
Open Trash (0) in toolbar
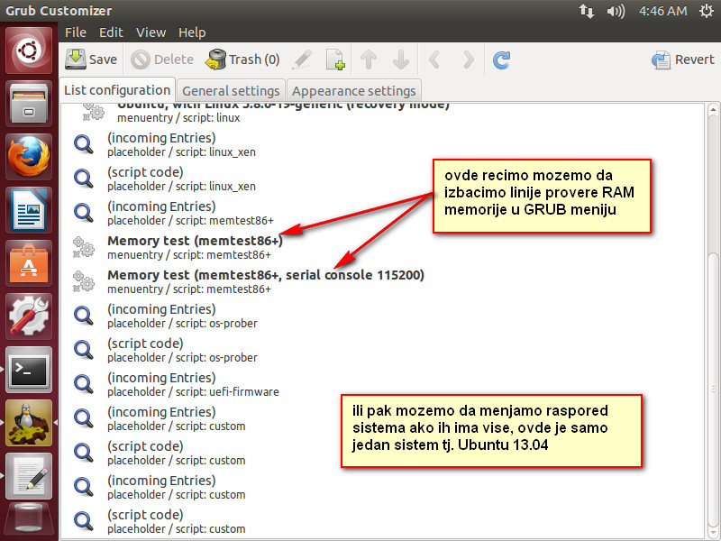pyautogui.click(x=242, y=60)
